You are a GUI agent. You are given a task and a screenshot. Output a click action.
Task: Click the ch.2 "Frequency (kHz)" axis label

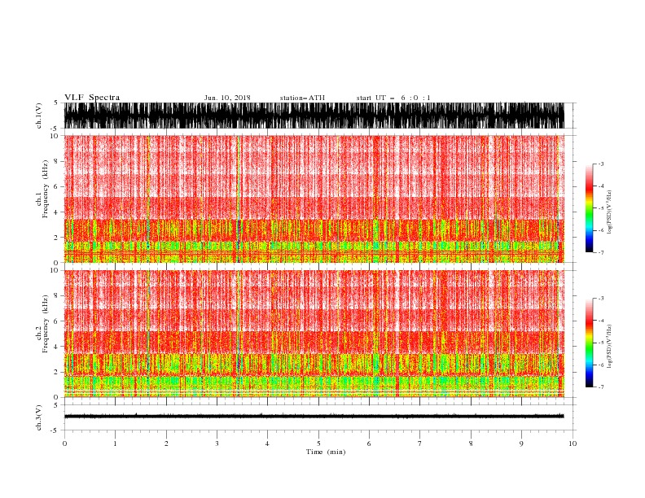45,324
